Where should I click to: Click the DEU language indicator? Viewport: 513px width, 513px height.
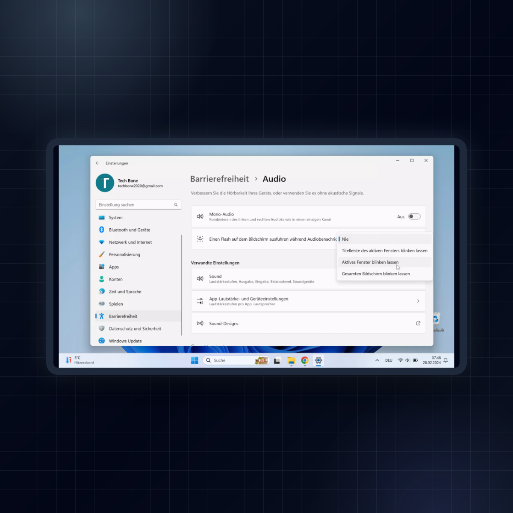coord(389,360)
